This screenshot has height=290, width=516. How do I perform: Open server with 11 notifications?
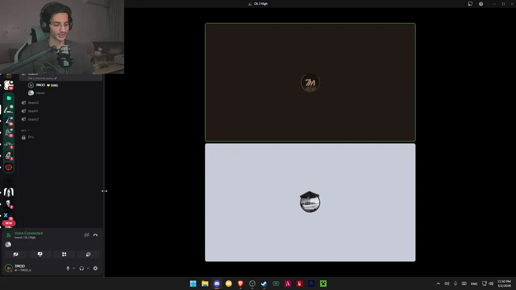[x=8, y=133]
